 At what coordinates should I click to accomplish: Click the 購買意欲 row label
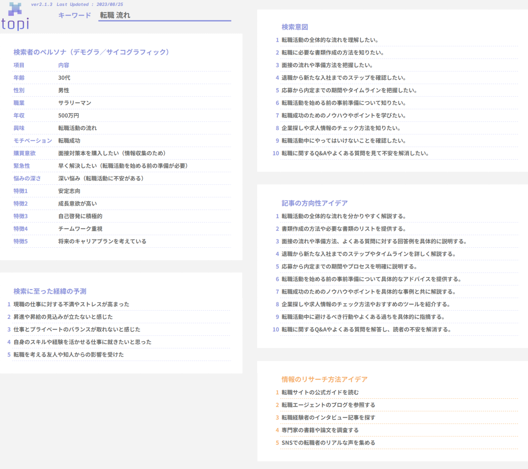[x=25, y=153]
